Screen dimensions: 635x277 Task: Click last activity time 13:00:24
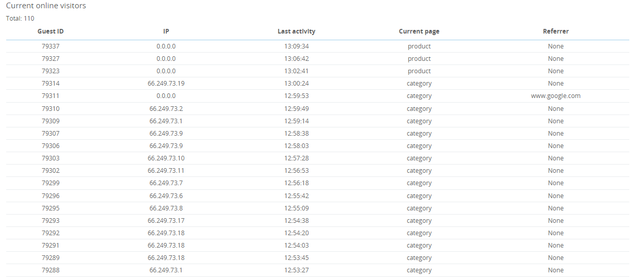tap(296, 84)
